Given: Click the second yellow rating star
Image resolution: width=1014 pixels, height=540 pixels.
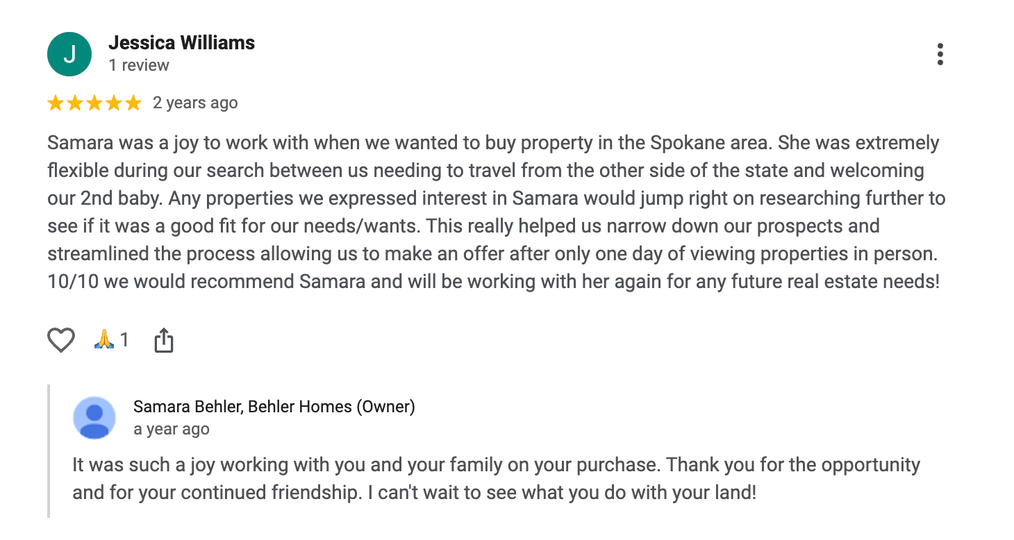Looking at the screenshot, I should [x=75, y=103].
